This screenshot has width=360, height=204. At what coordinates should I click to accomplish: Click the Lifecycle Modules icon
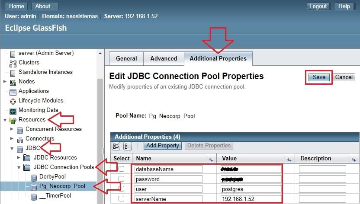point(13,101)
